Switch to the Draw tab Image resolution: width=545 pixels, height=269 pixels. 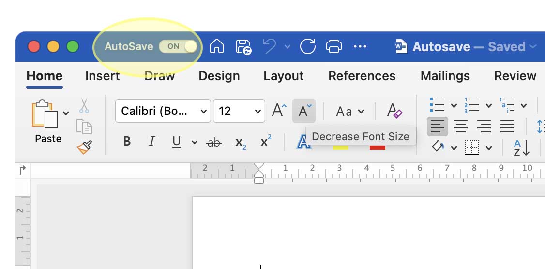[160, 76]
